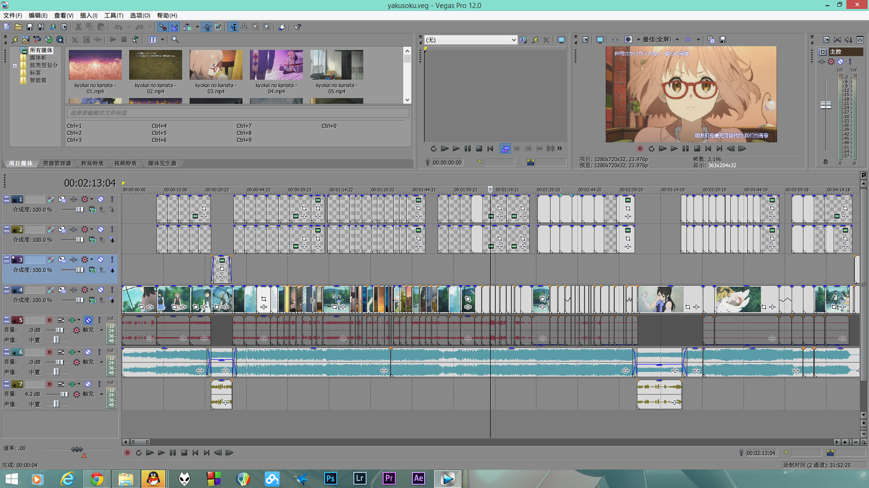The width and height of the screenshot is (869, 488).
Task: Arm audio track 5 for record
Action: tap(50, 320)
